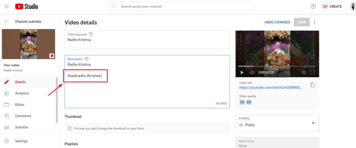Click the Comments speech bubble icon
This screenshot has height=148, width=356.
7,116
